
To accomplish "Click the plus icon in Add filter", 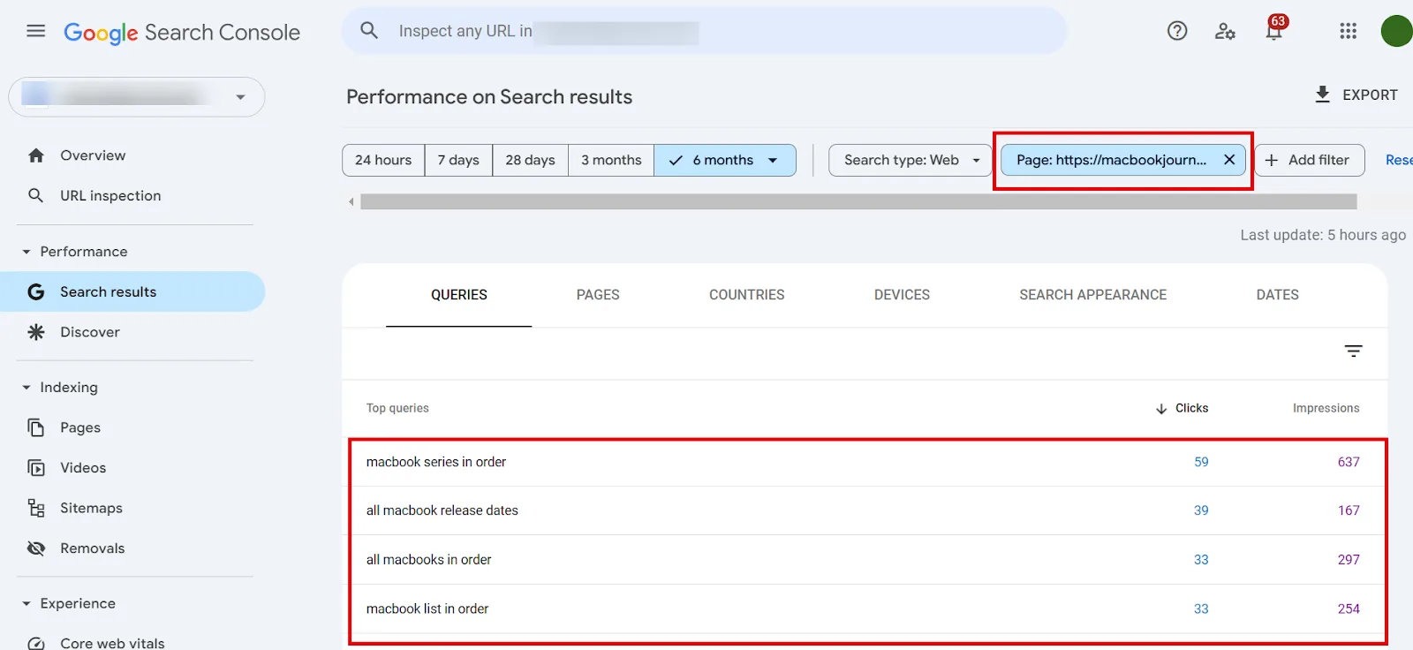I will tap(1272, 160).
